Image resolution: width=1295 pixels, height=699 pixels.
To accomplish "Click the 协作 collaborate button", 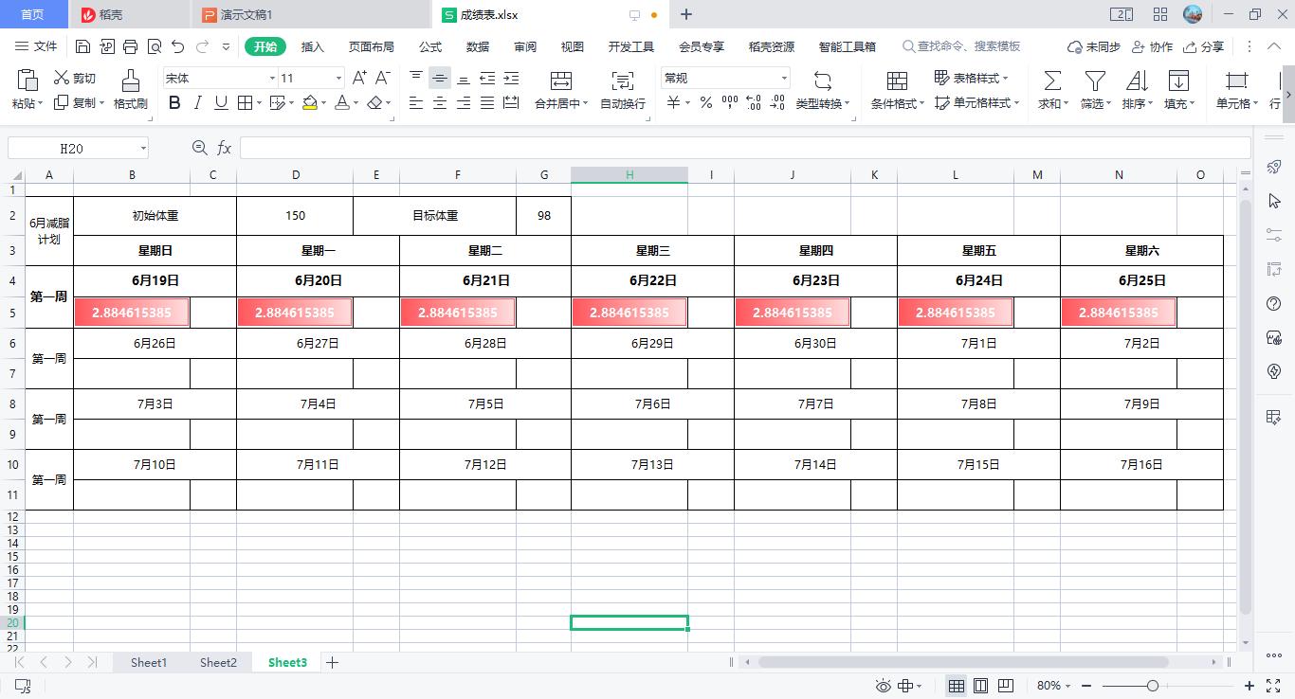I will click(x=1152, y=46).
